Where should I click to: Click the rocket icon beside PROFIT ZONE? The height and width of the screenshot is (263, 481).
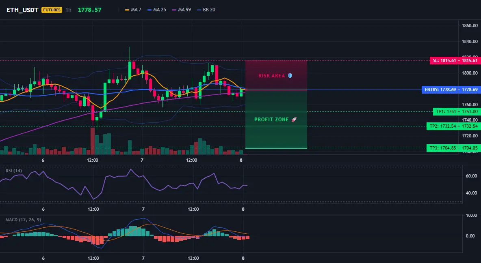[294, 120]
